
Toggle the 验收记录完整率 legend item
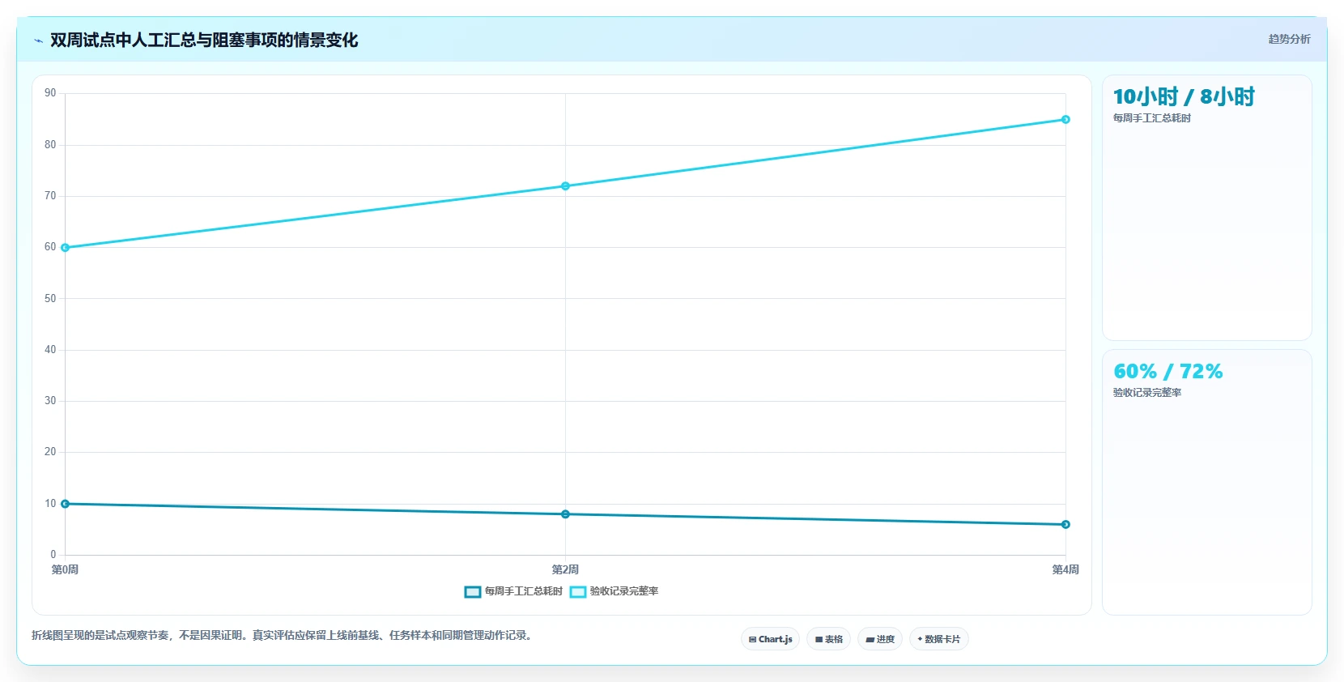pos(614,591)
